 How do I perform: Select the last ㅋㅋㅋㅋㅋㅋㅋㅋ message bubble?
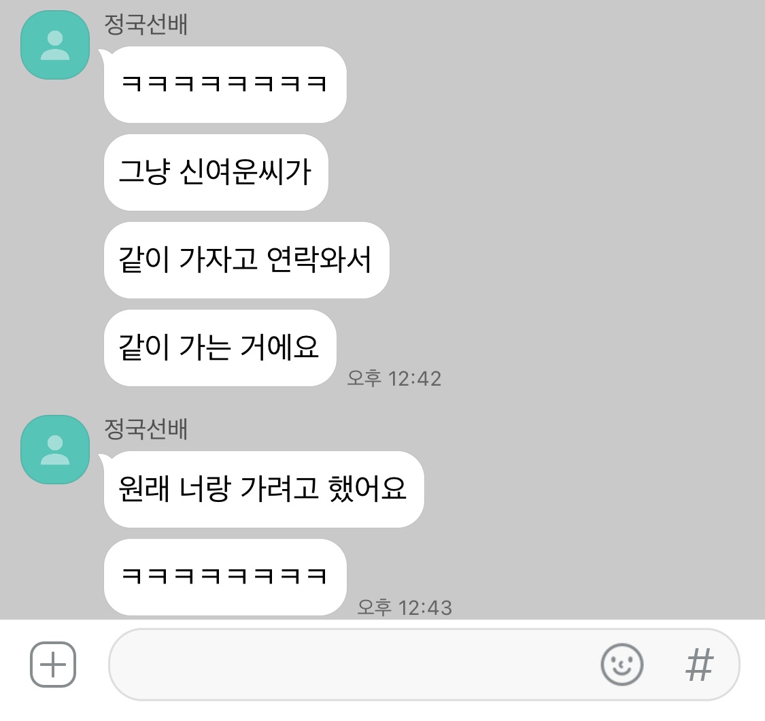225,577
